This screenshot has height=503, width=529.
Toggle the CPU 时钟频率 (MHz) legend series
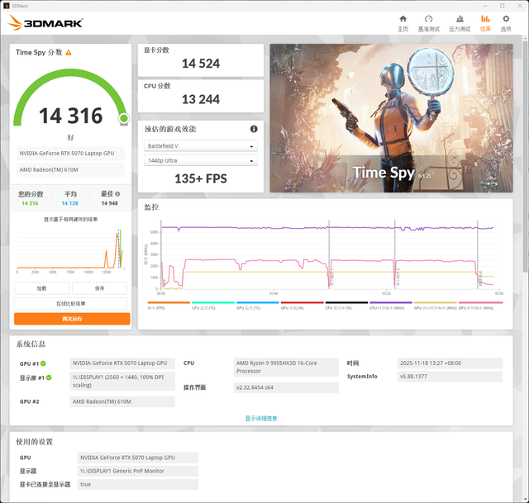(391, 306)
